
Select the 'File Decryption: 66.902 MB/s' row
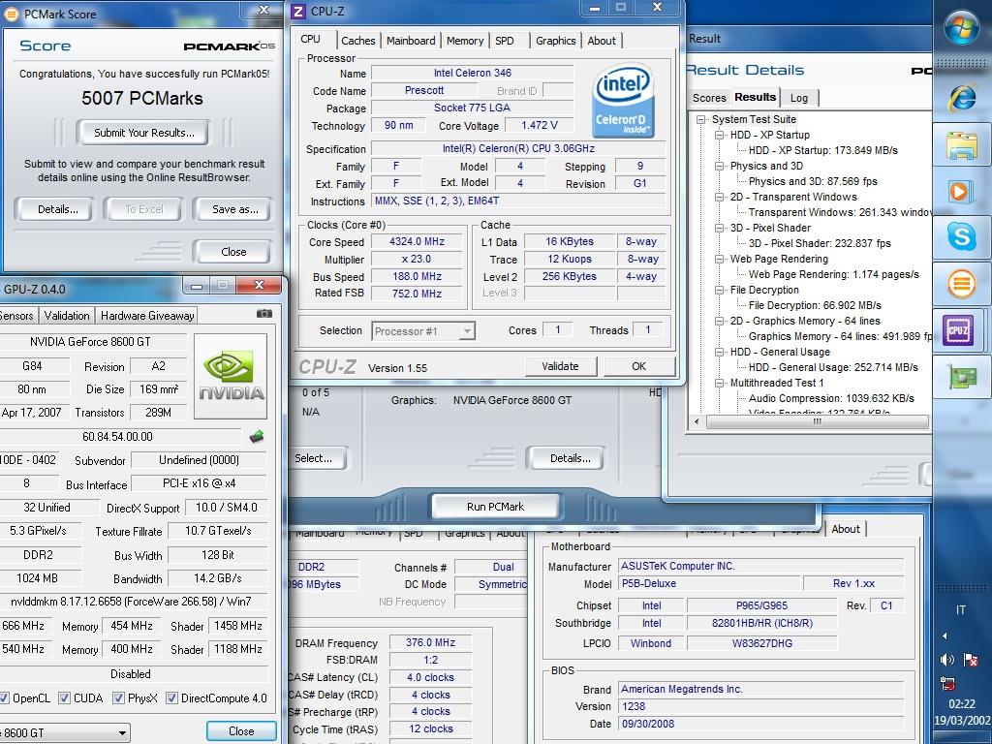click(x=815, y=305)
